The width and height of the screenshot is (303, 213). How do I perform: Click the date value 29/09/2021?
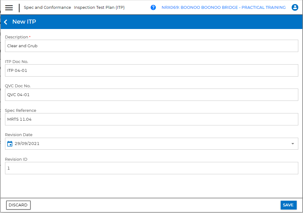27,144
